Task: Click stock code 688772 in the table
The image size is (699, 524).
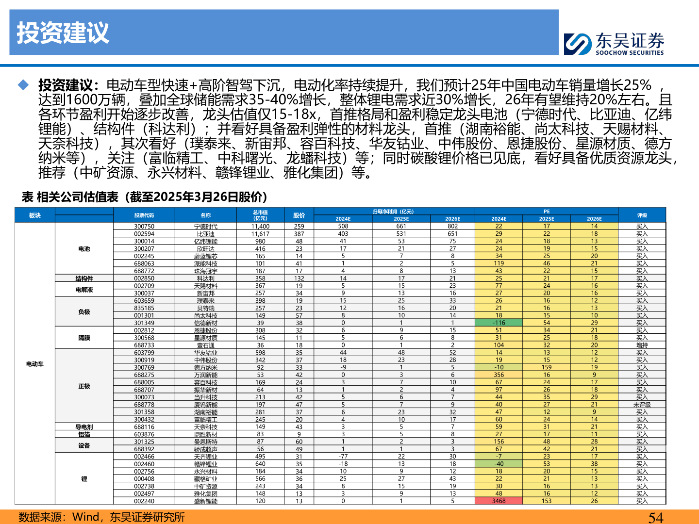Action: coord(144,271)
